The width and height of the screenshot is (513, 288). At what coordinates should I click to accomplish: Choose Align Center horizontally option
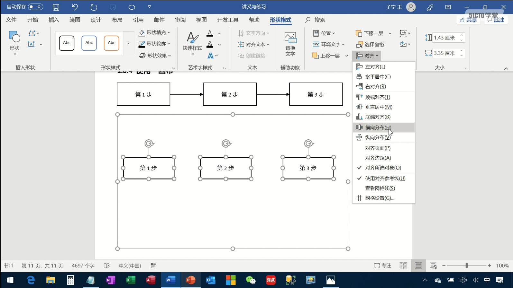point(384,77)
